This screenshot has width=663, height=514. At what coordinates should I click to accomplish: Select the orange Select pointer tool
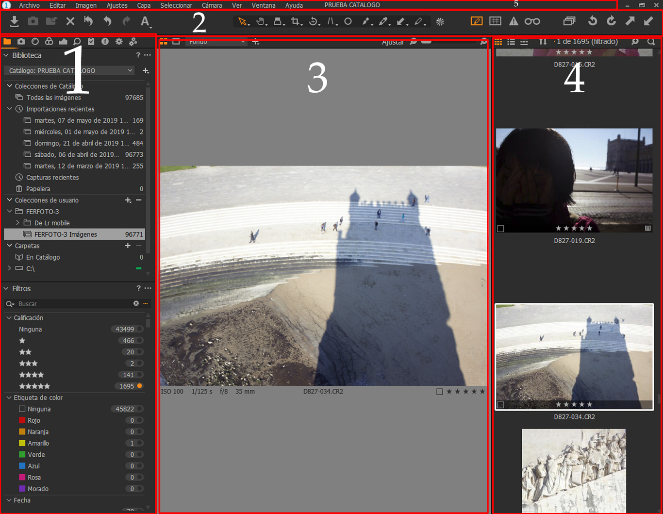[243, 22]
